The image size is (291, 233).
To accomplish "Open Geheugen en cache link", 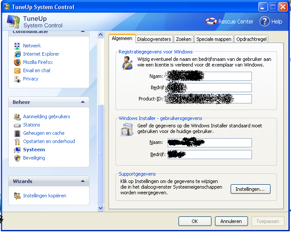I will (x=44, y=133).
